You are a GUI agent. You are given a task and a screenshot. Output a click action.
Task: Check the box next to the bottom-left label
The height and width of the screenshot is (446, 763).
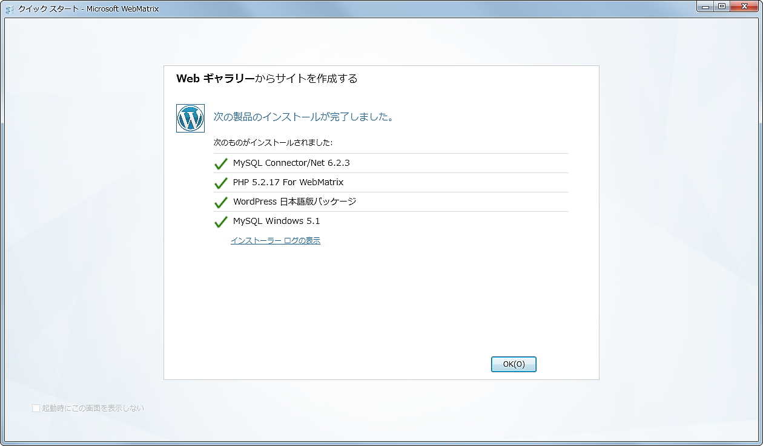click(36, 408)
